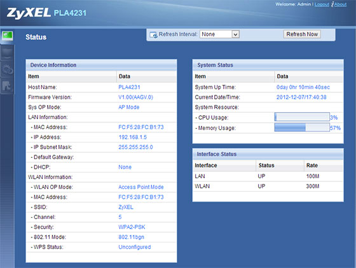Click the AP Mode value
356x268 pixels.
tap(128, 107)
